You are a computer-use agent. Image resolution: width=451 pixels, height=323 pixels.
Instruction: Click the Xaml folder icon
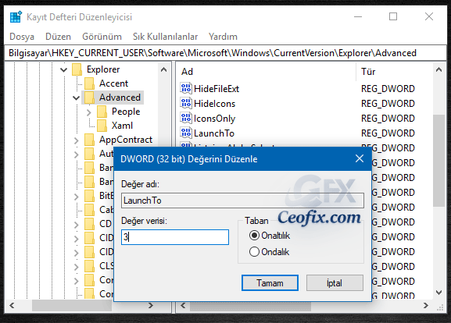pos(102,126)
